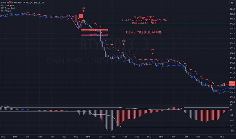Viewport: 236px width, 139px height.
Task: Click the 100% Initial Risk 1791.0 label
Action: pyautogui.click(x=144, y=23)
